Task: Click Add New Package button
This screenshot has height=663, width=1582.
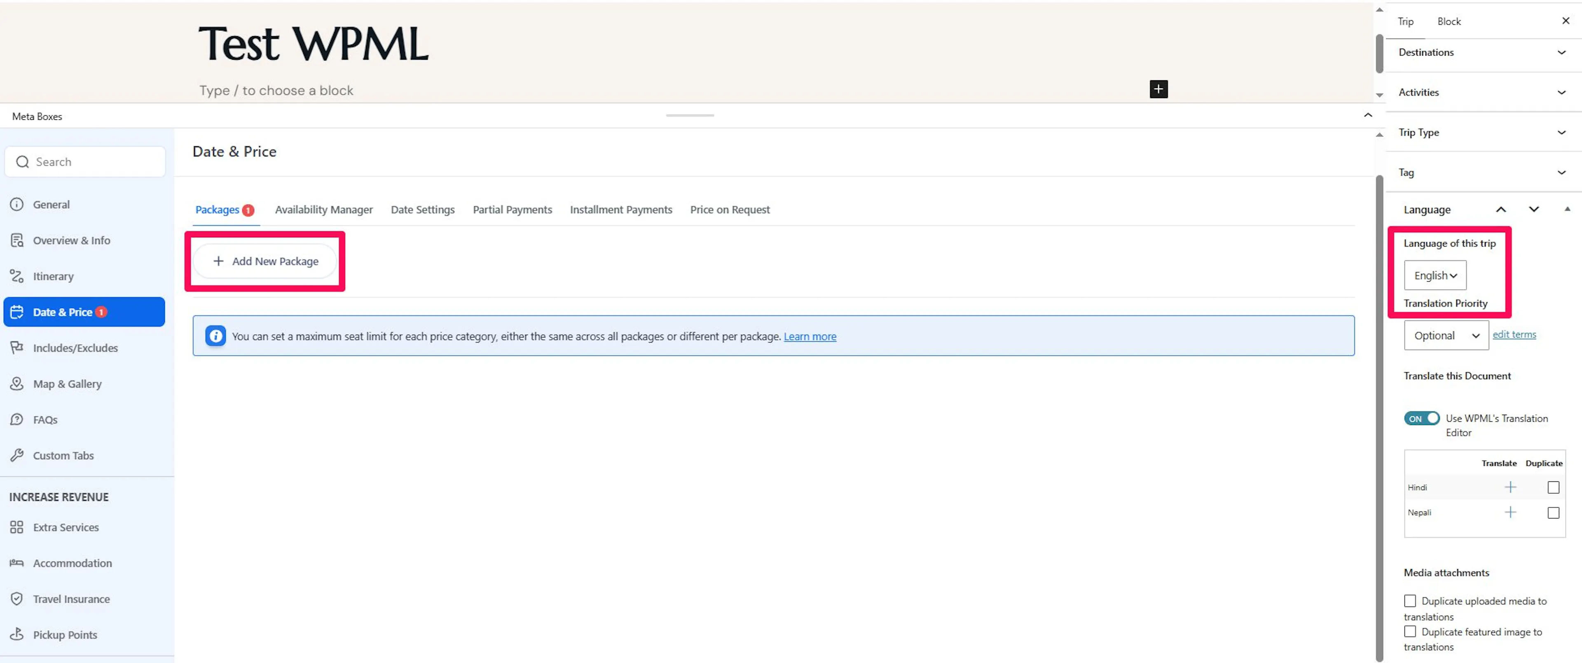Action: point(264,261)
